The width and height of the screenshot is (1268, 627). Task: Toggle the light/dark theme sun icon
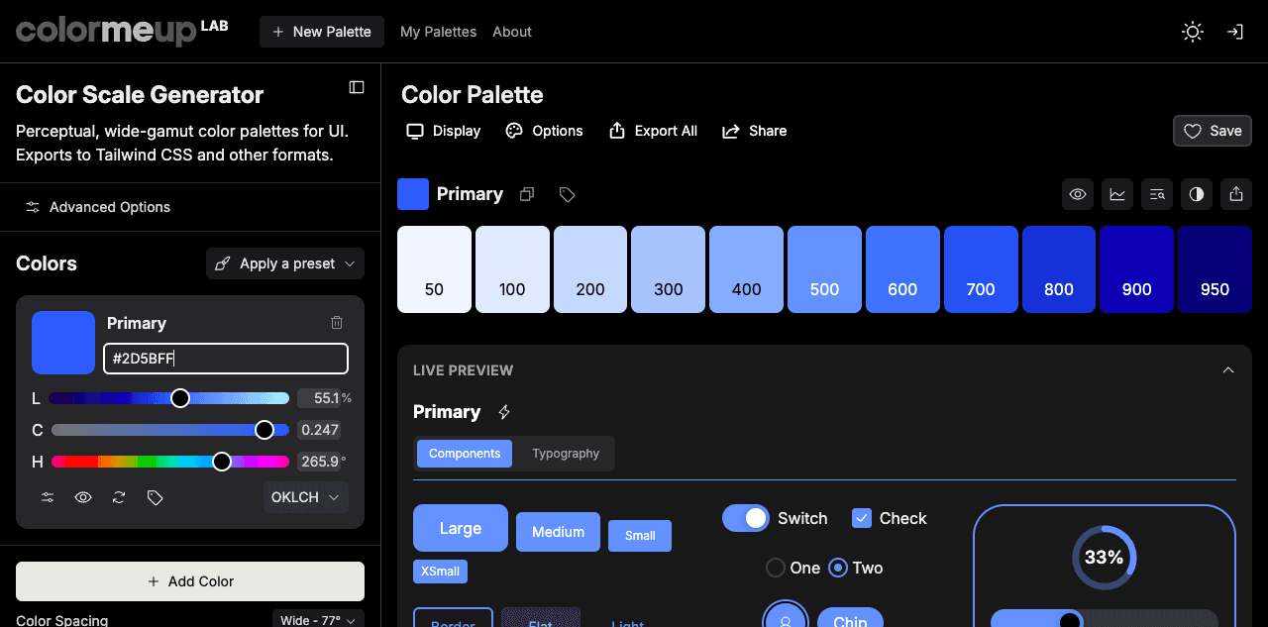pyautogui.click(x=1193, y=32)
